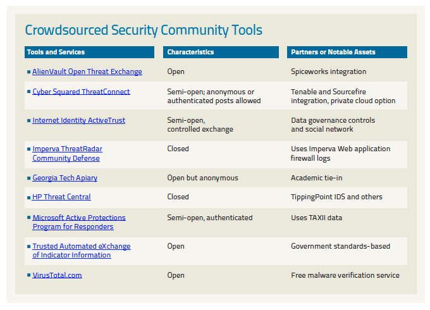Select 'Data governance controls and social network' cell
The width and height of the screenshot is (430, 310).
tap(333, 125)
